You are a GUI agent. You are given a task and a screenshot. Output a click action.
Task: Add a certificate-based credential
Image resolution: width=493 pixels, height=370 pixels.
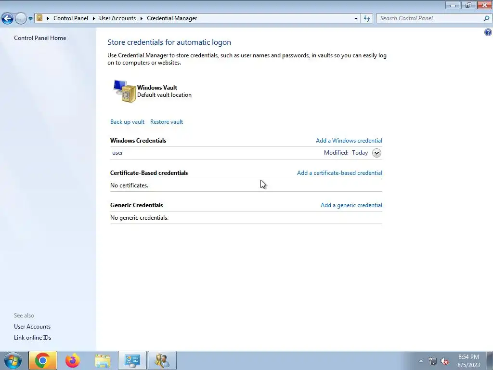[x=339, y=173]
